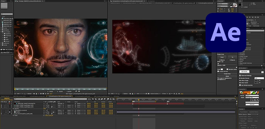Viewport: 265px width, 129px height.
Task: Click the Execute button in the script panel
Action: coord(252,105)
